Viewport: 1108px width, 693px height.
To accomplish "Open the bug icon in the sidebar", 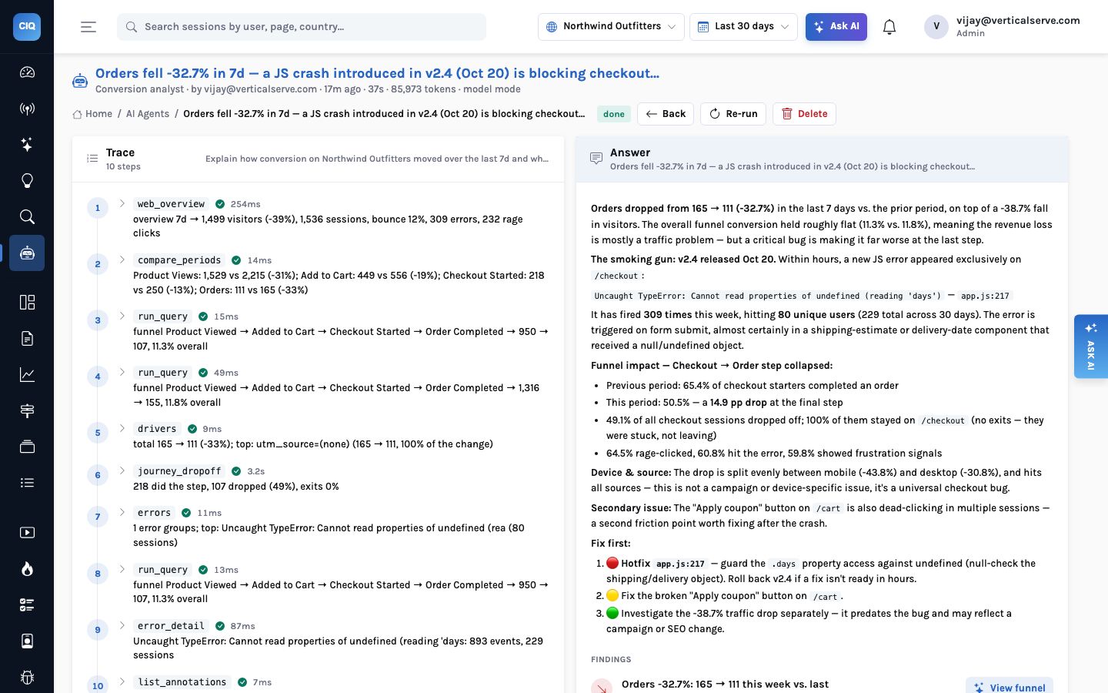I will 27,678.
